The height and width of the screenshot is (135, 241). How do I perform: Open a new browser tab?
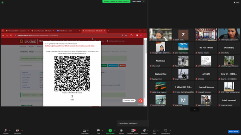coord(108,31)
